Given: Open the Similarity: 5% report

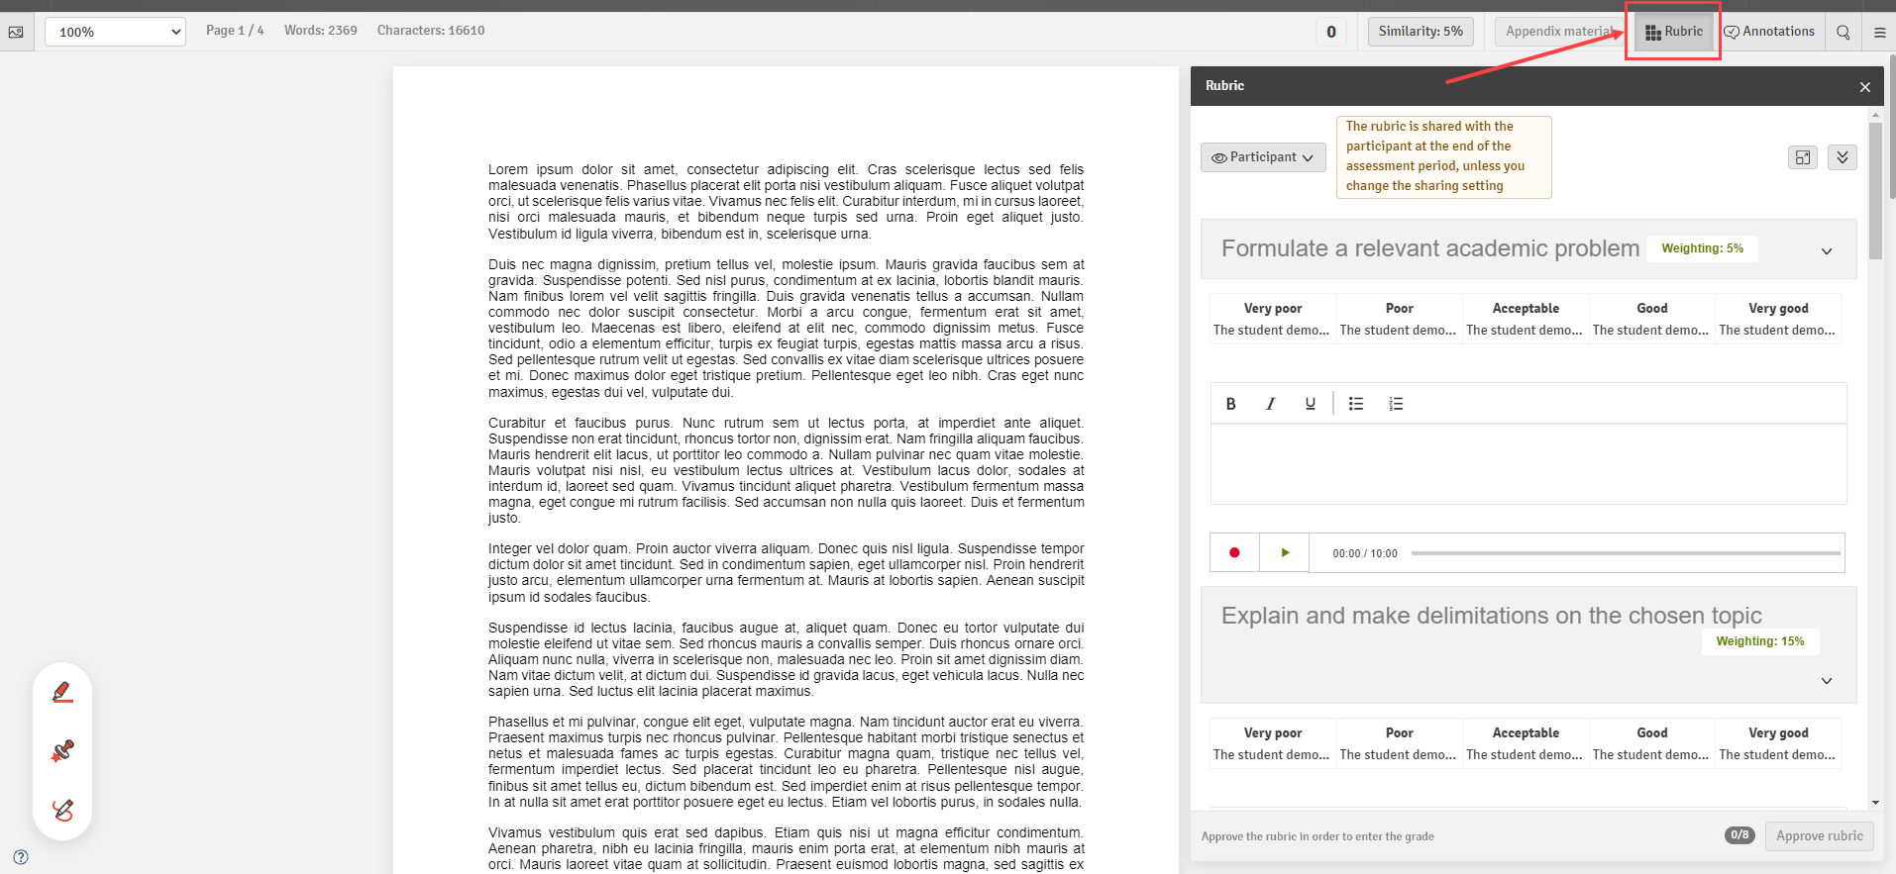Looking at the screenshot, I should (1421, 32).
